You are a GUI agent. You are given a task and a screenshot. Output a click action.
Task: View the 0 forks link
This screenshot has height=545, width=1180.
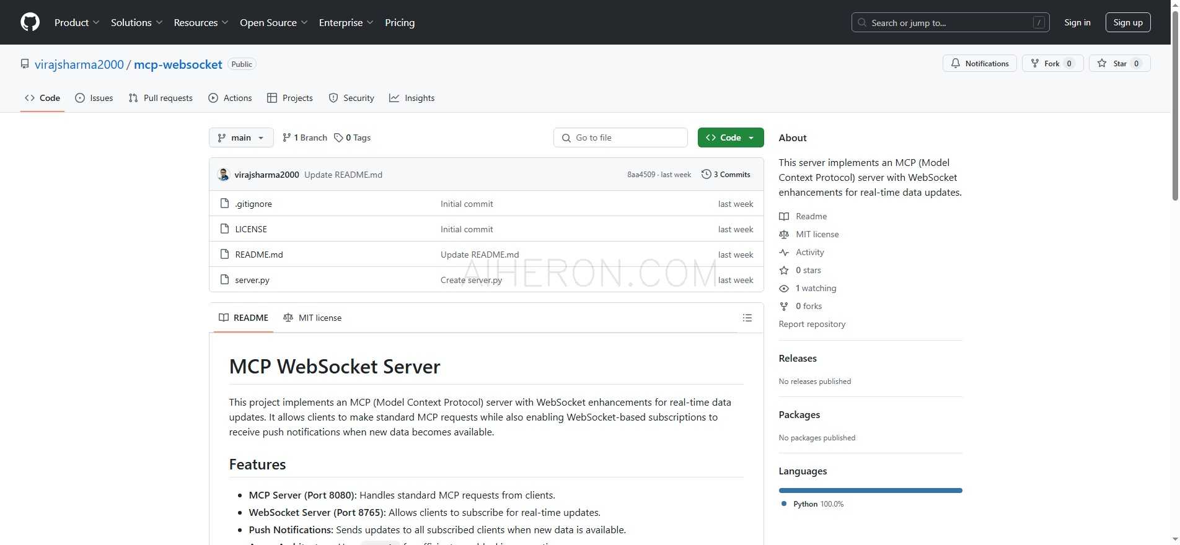pos(801,306)
